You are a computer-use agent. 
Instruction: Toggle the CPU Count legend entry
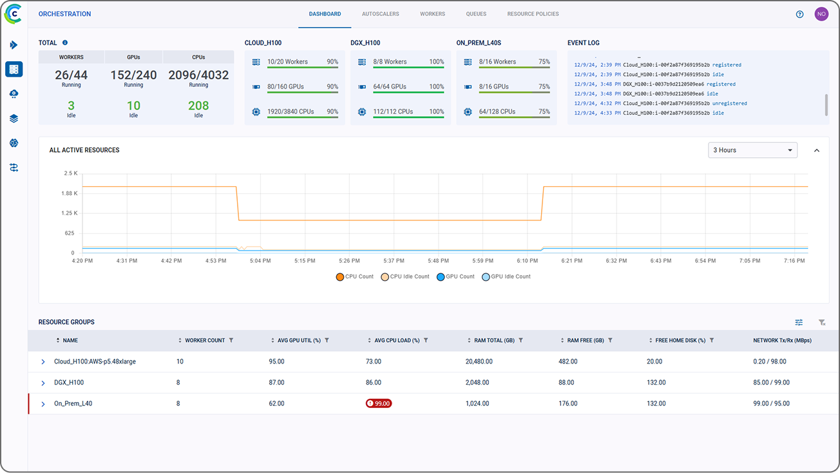pos(354,276)
